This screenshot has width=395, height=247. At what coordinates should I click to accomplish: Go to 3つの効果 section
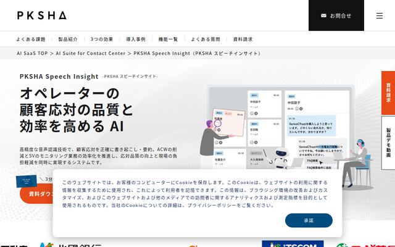(x=102, y=40)
